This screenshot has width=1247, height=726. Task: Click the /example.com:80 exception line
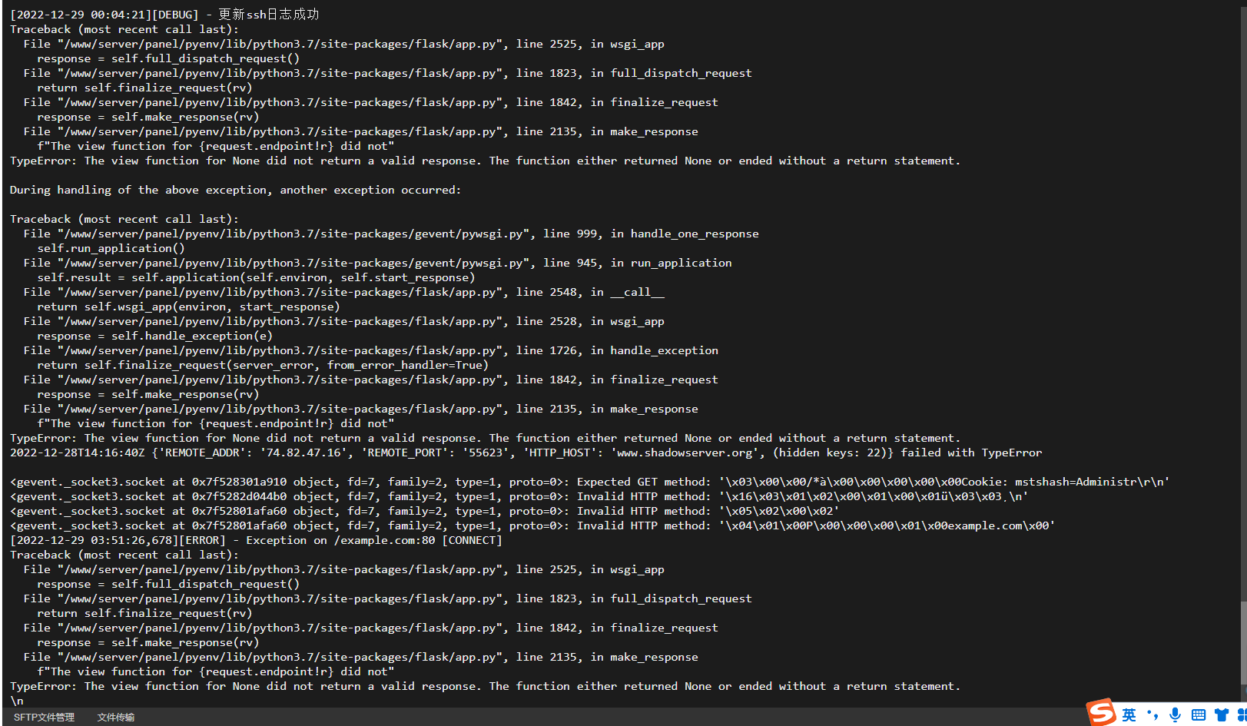(x=256, y=540)
